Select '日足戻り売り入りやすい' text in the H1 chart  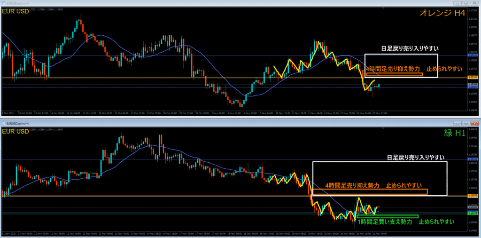pos(416,158)
